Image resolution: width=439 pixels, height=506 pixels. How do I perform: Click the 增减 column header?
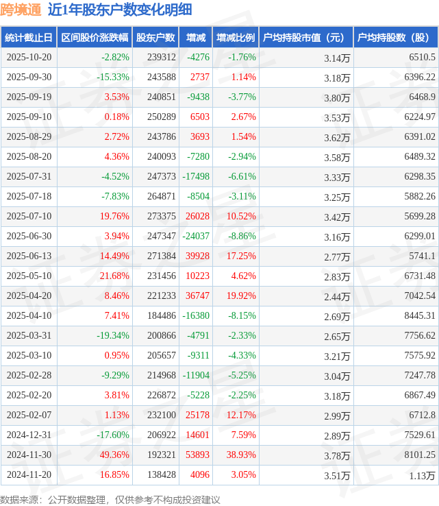[196, 38]
